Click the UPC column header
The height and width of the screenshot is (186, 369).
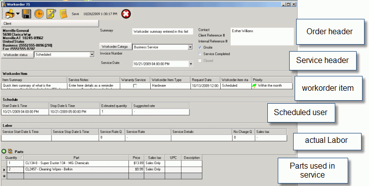[x=173, y=158]
